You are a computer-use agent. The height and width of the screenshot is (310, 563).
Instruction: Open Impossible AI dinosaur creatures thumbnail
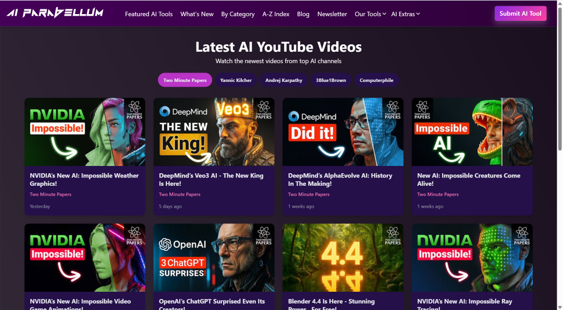472,132
